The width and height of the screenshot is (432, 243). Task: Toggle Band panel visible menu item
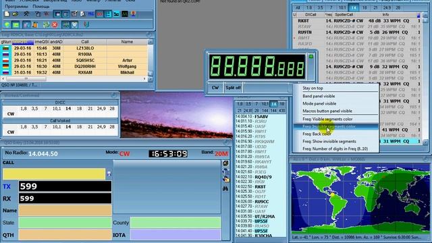(x=319, y=96)
